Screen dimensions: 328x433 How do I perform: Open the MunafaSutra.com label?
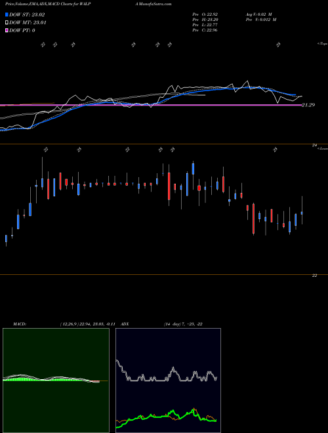154,4
